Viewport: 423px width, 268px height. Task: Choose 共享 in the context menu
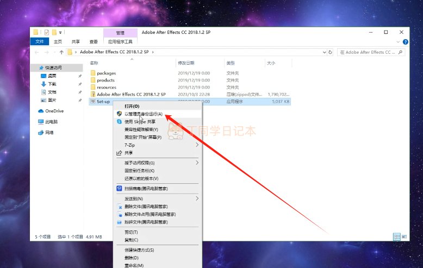coord(158,153)
